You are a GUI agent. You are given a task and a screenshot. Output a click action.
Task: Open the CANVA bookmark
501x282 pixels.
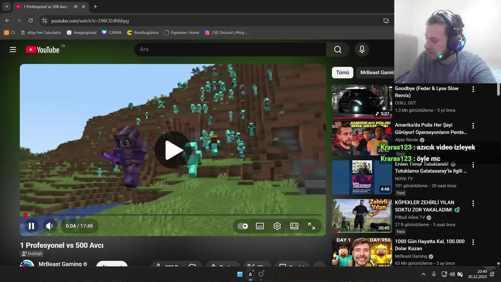point(112,33)
